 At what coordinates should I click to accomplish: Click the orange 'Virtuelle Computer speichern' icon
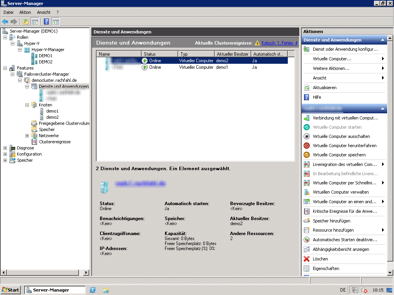[x=307, y=155]
